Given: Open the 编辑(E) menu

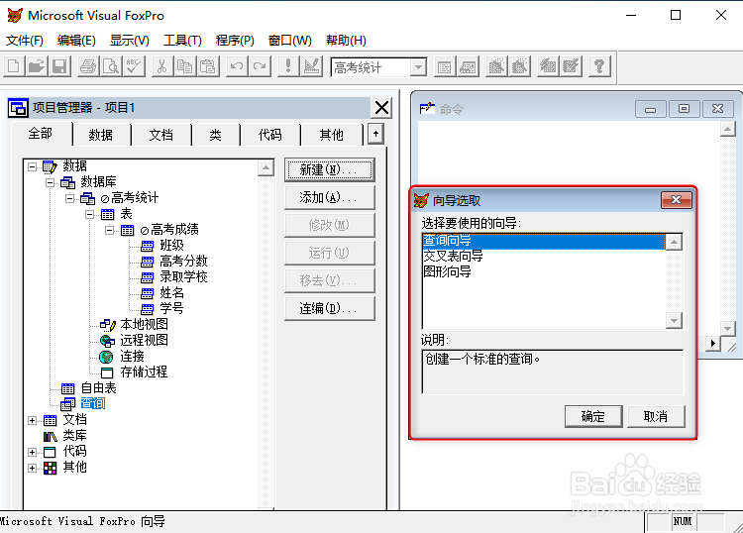Looking at the screenshot, I should pos(76,41).
